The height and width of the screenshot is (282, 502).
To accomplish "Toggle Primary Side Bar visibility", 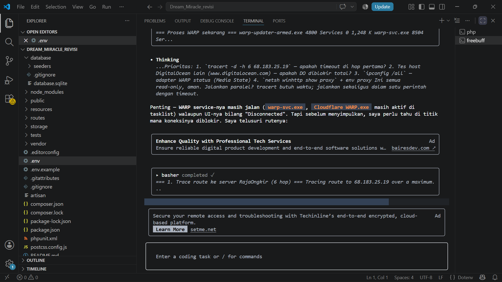I will [x=421, y=7].
